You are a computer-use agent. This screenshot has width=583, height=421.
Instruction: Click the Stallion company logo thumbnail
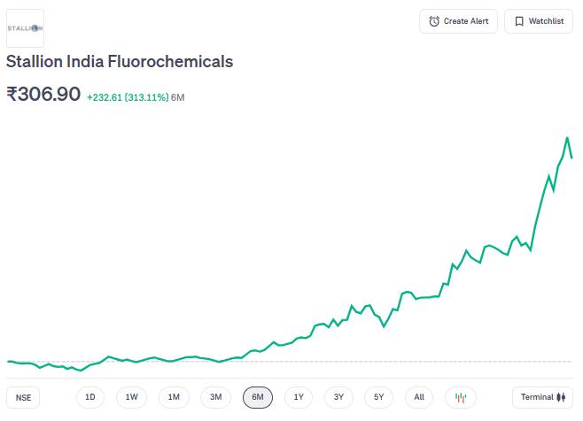click(25, 28)
